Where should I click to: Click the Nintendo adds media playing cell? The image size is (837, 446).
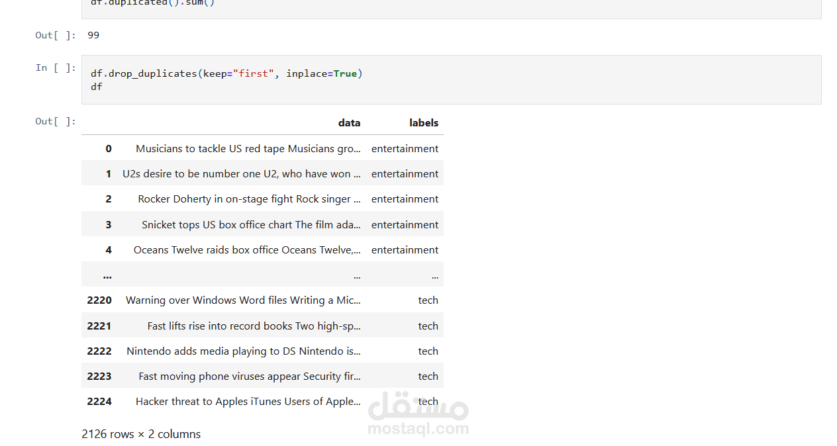click(x=244, y=351)
